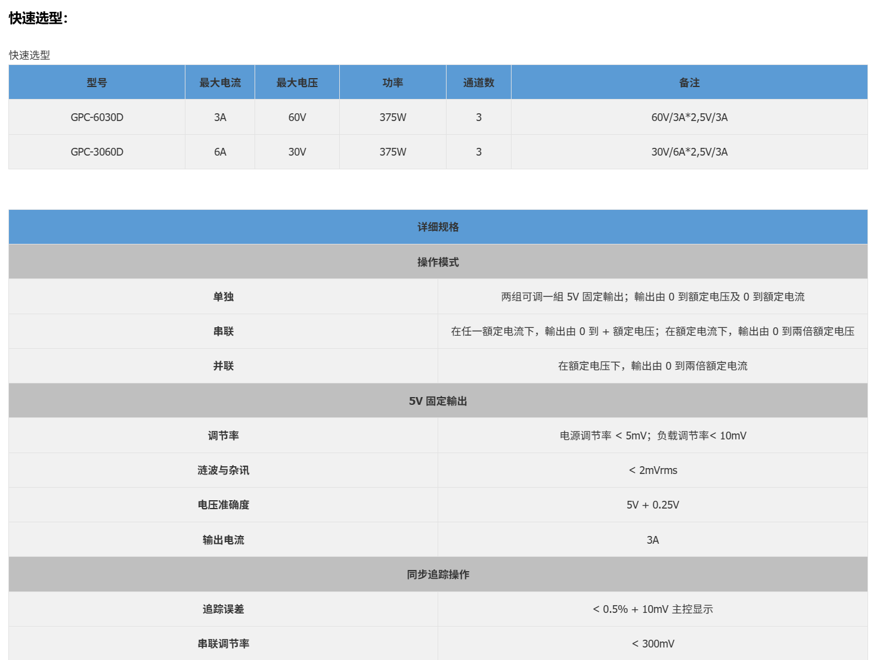
Task: Click the 涟波与杂讯 row label
Action: click(224, 470)
